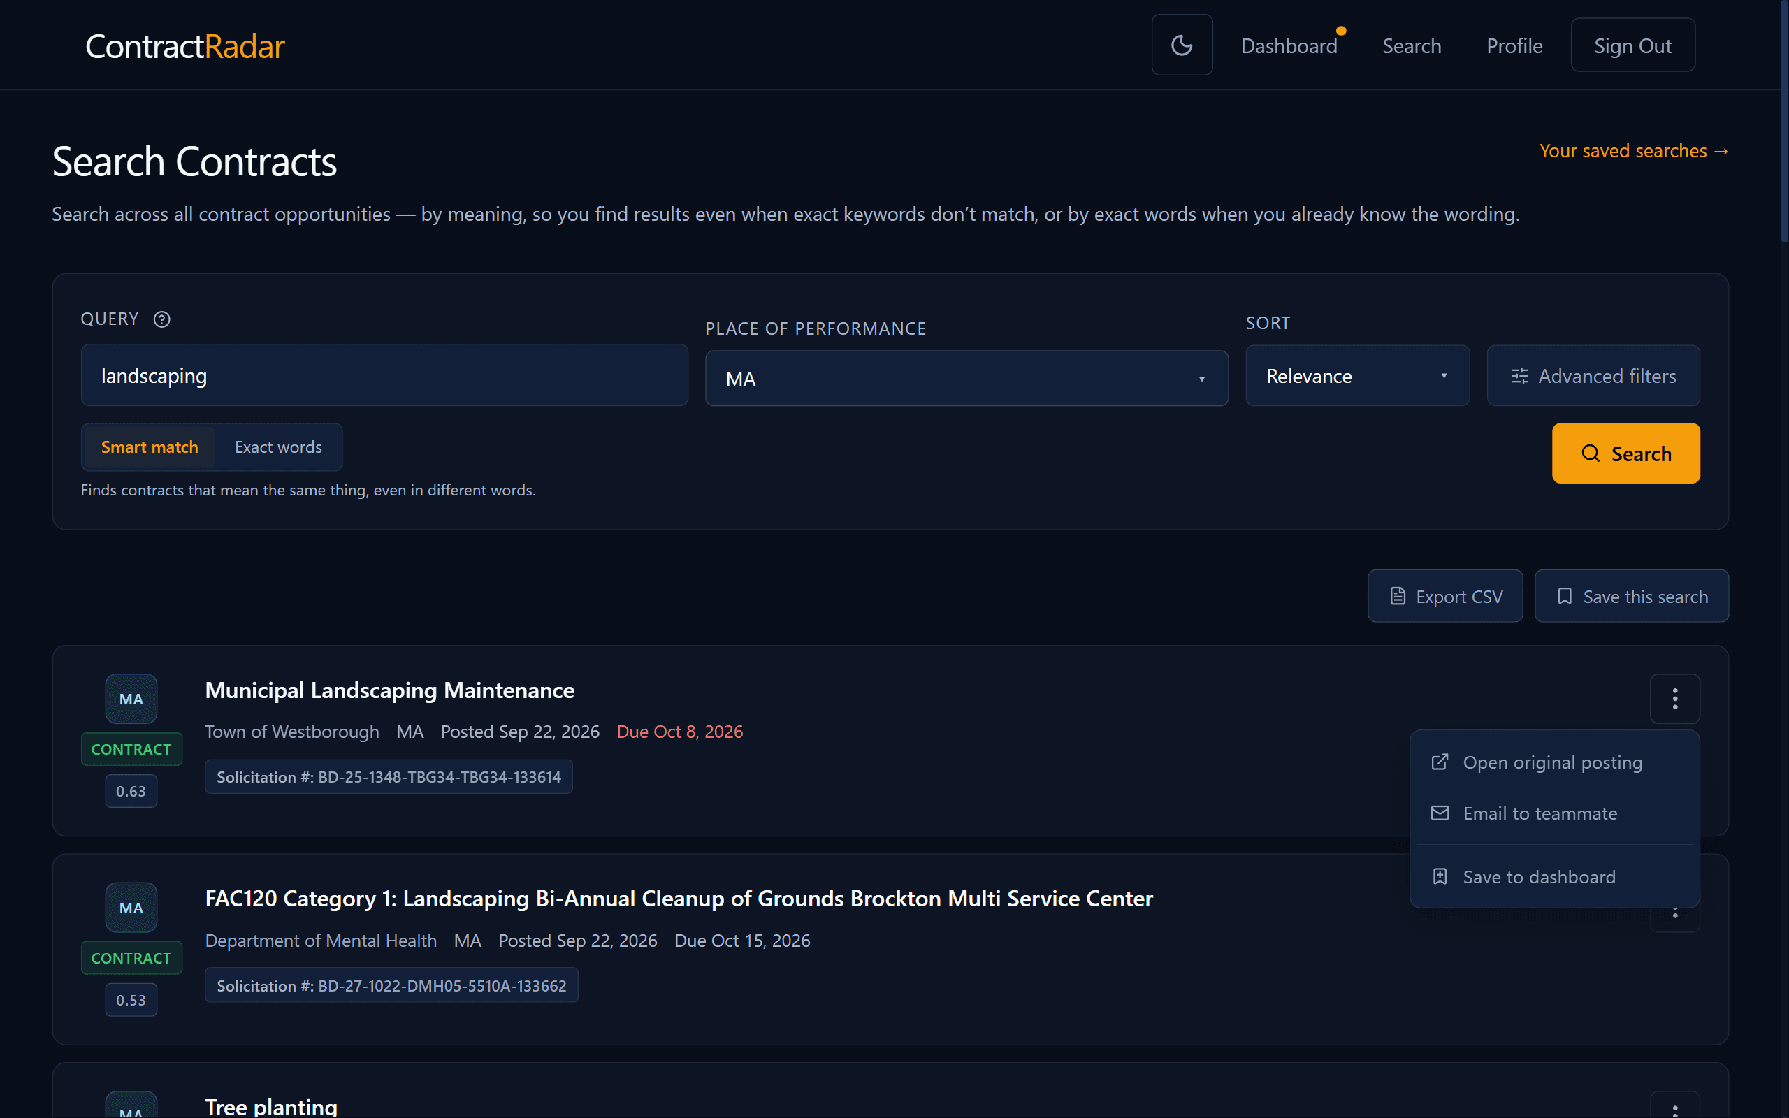Screen dimensions: 1789x1118
Task: Click Town of Westborough agency text
Action: (x=292, y=732)
